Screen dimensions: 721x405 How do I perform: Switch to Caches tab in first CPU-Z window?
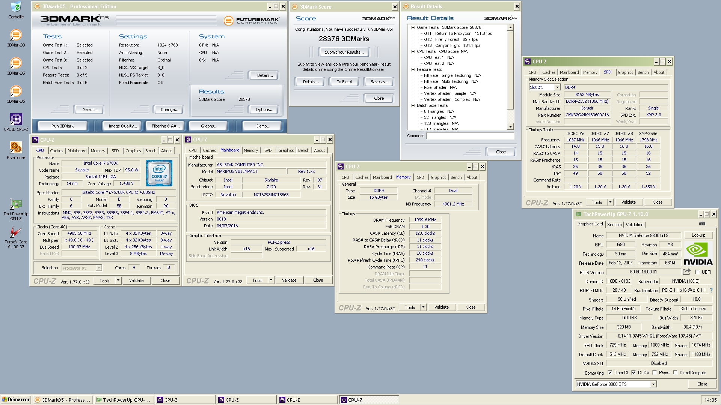coord(57,151)
